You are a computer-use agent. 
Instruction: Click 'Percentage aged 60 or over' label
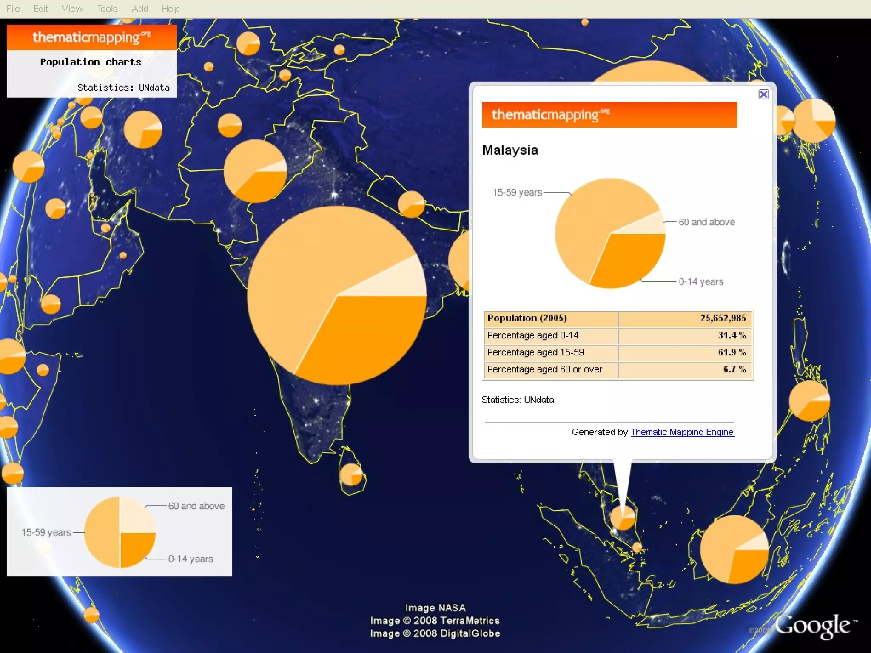[x=545, y=369]
